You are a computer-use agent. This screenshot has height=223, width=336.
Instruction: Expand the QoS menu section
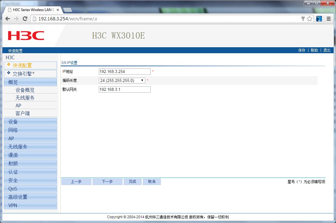(x=31, y=189)
